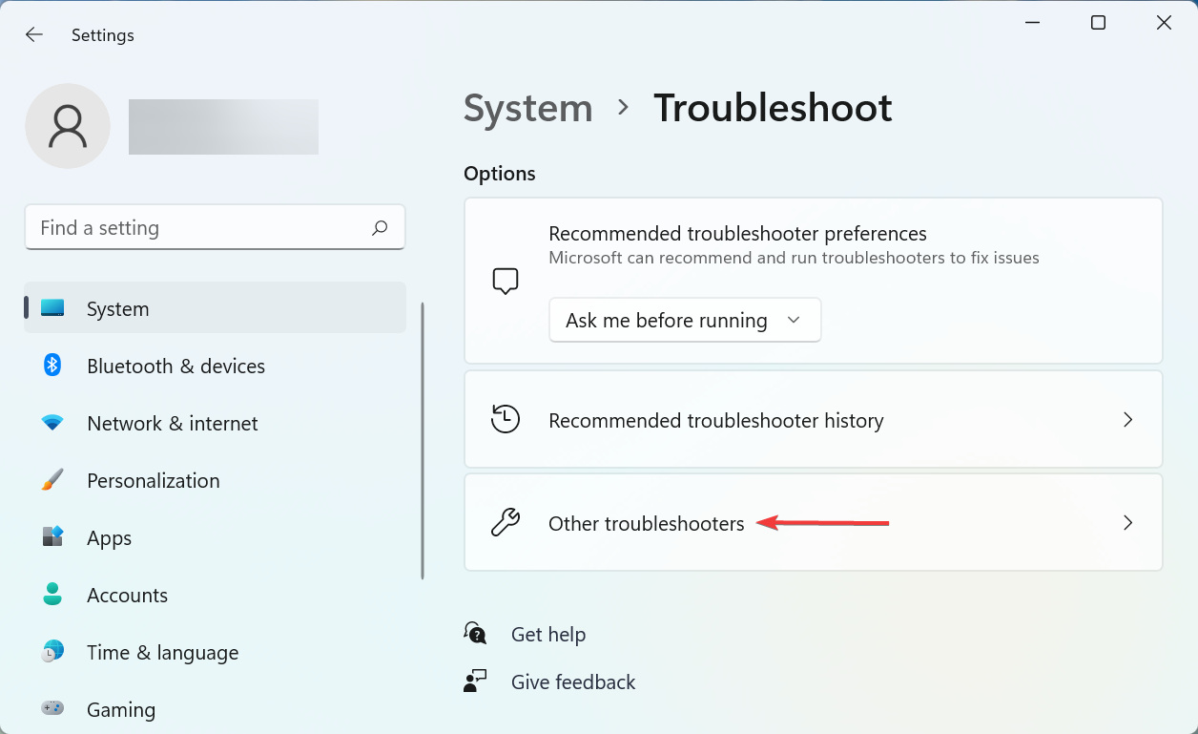Screen dimensions: 1198x734
Task: Click the Bluetooth icon in sidebar
Action: 52,365
